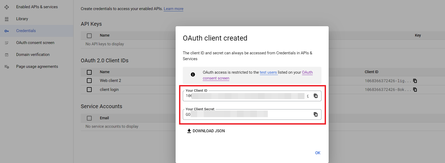
Task: Click the Library icon in sidebar
Action: 7,19
